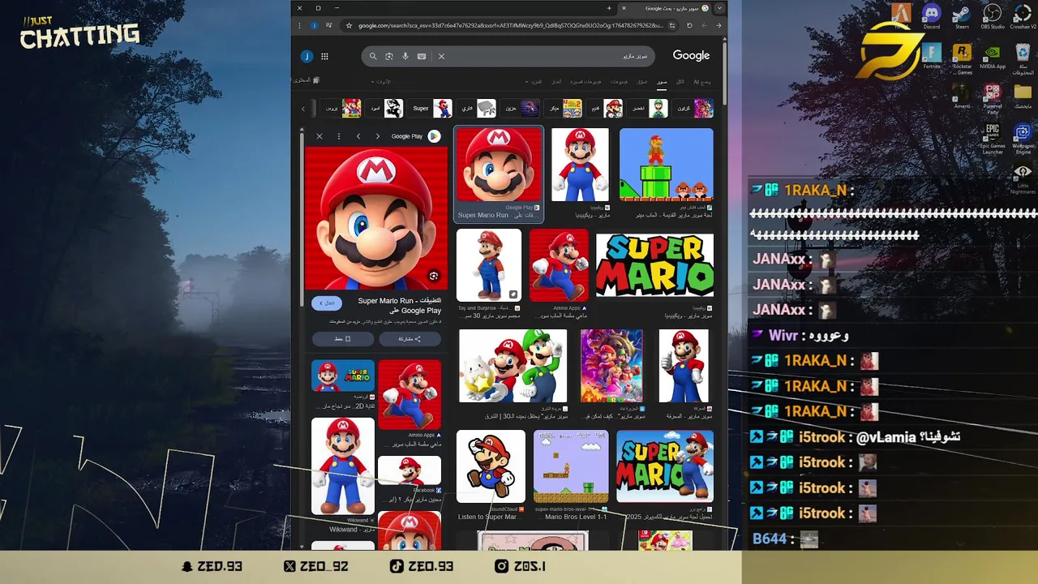Reload the page in Chrome
This screenshot has width=1038, height=584.
(689, 25)
